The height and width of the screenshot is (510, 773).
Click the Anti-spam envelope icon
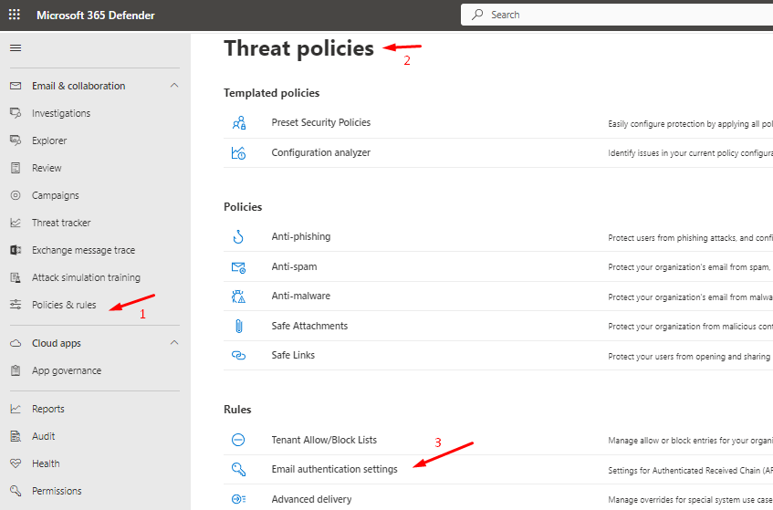(238, 267)
